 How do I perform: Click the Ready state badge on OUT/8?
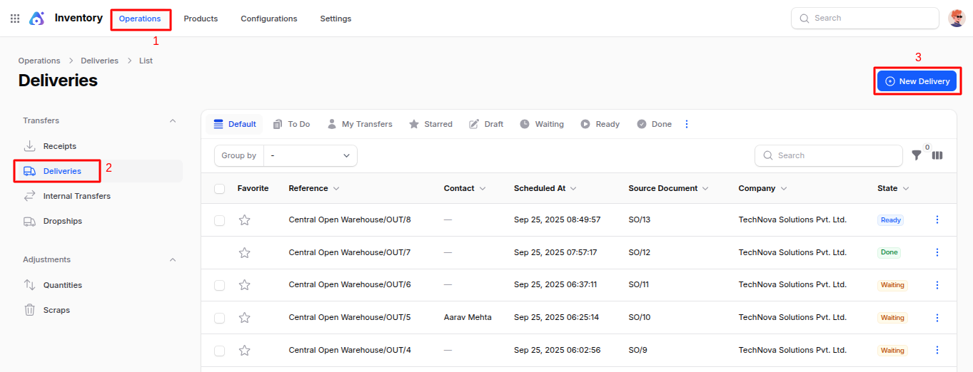(890, 220)
